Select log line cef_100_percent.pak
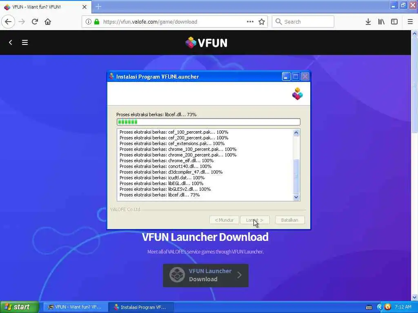This screenshot has width=418, height=313. tap(174, 132)
